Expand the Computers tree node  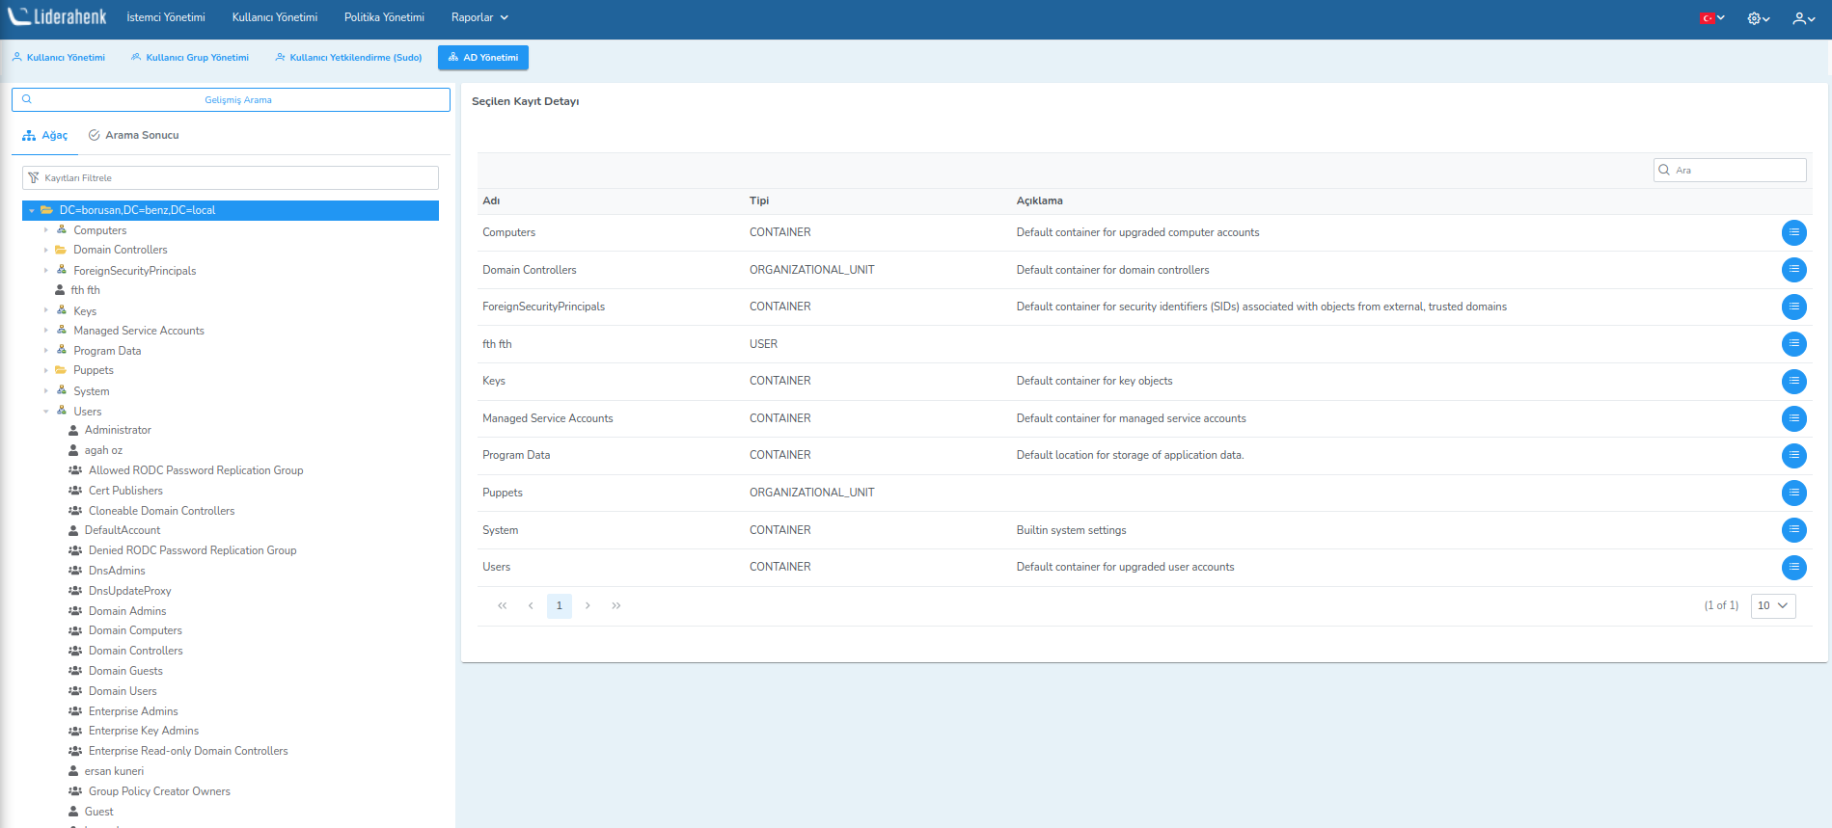pyautogui.click(x=45, y=230)
